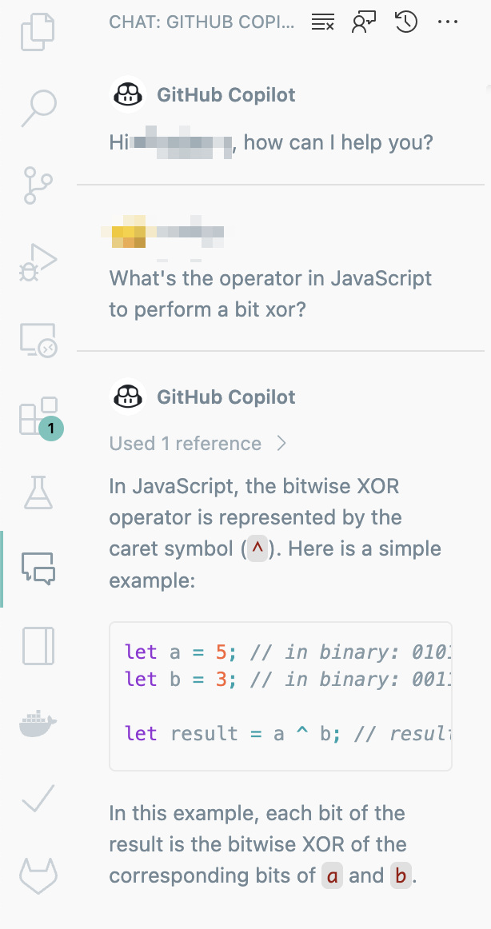Open the chat panel more actions menu
The width and height of the screenshot is (491, 929).
(x=448, y=22)
